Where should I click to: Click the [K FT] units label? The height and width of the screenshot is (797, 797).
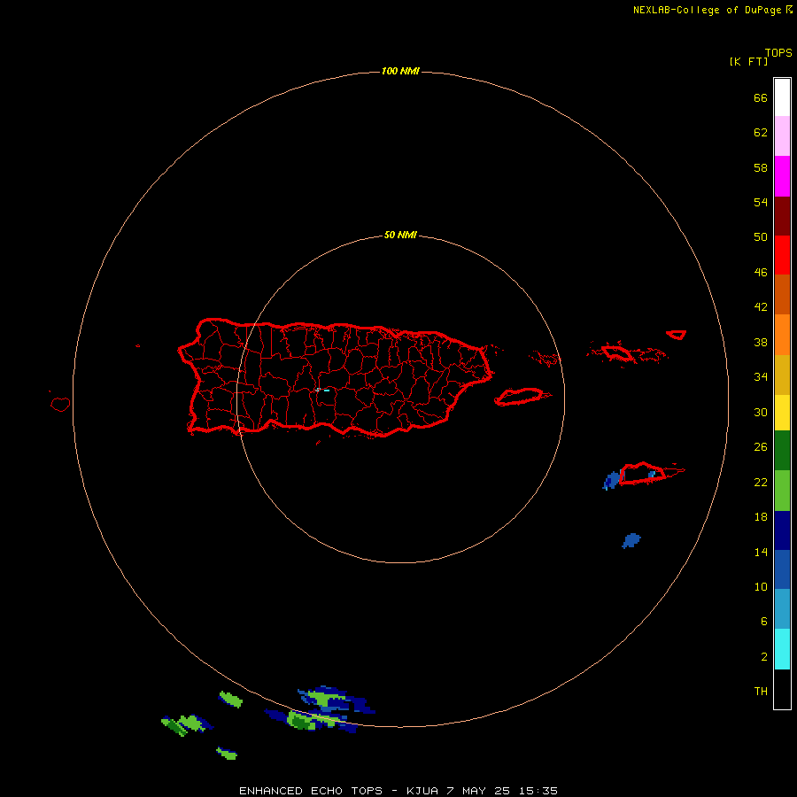point(748,61)
